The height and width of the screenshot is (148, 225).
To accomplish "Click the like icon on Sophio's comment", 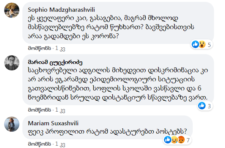I will point(195,44).
